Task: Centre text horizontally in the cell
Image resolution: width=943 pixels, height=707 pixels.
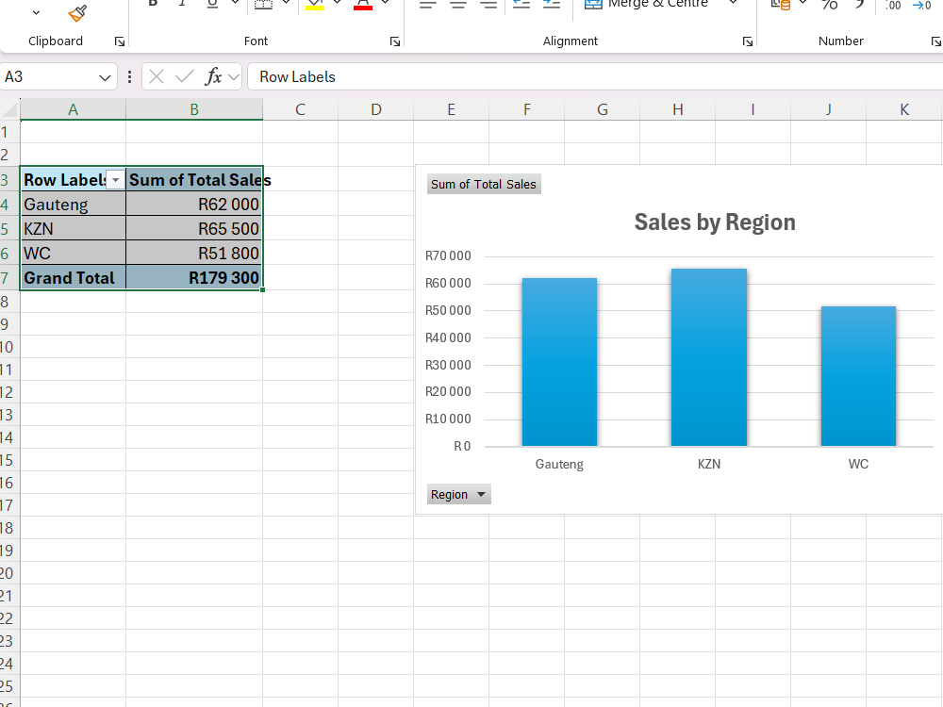Action: 458,5
